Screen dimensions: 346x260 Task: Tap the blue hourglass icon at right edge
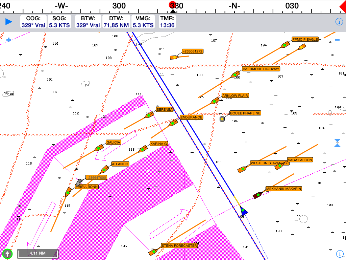(337, 143)
